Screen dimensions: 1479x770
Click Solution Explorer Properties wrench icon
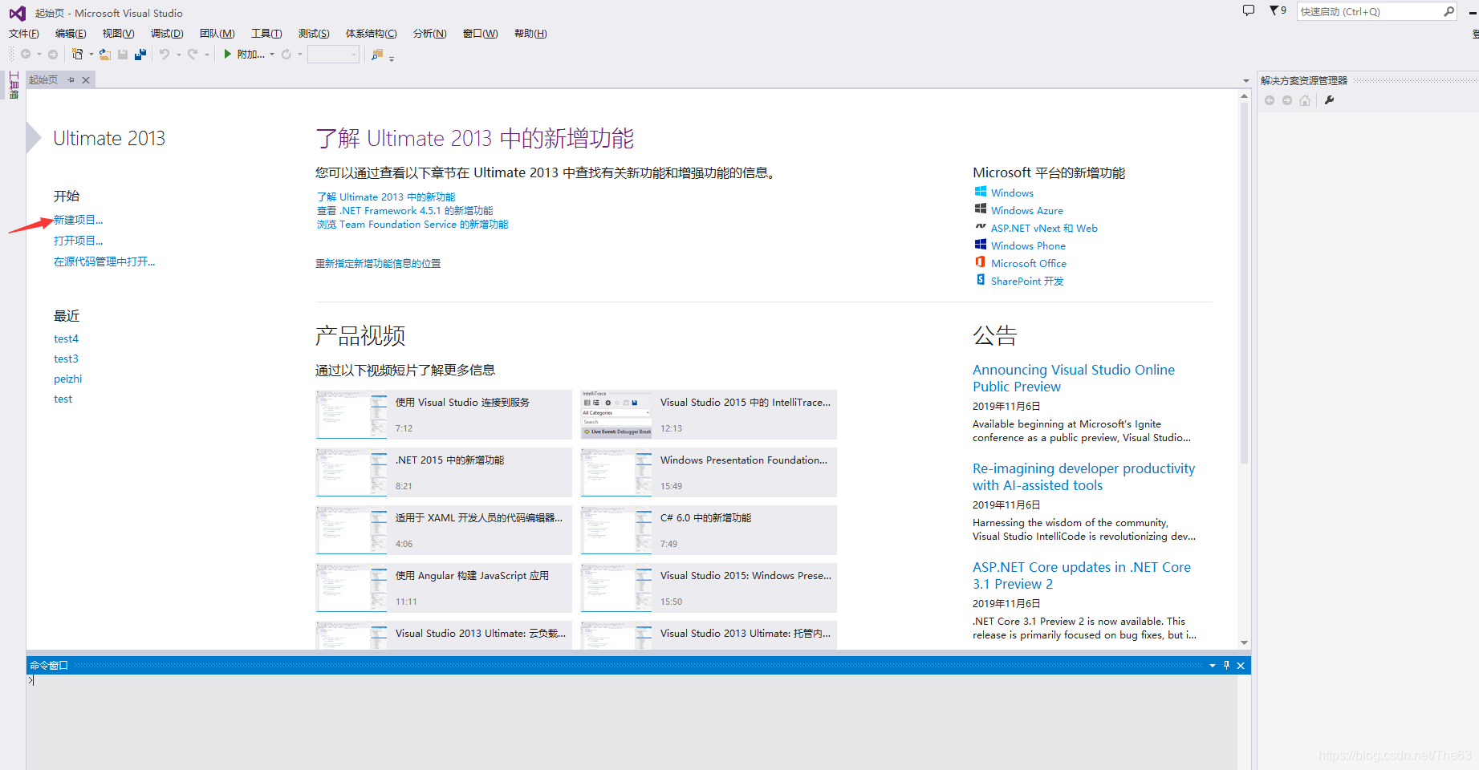point(1329,100)
